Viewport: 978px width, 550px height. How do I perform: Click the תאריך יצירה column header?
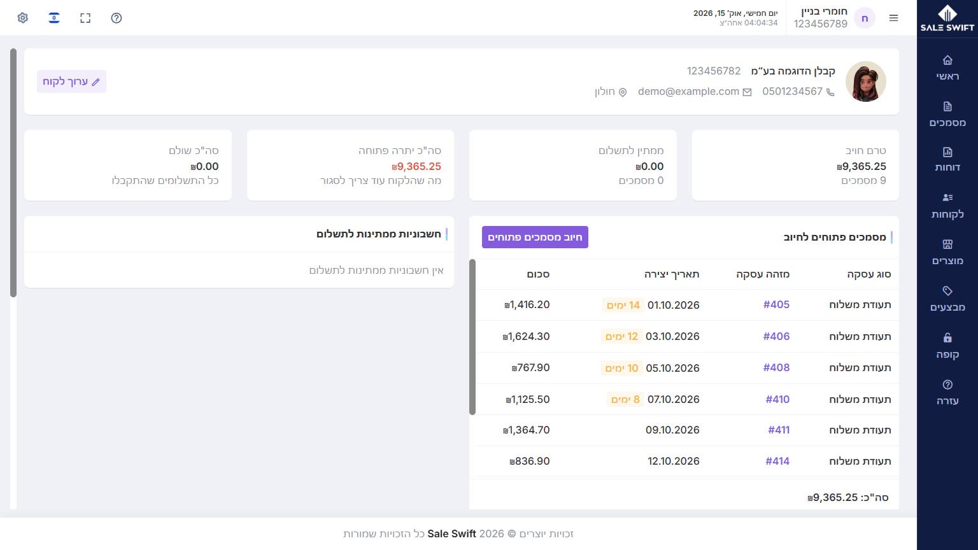click(672, 274)
